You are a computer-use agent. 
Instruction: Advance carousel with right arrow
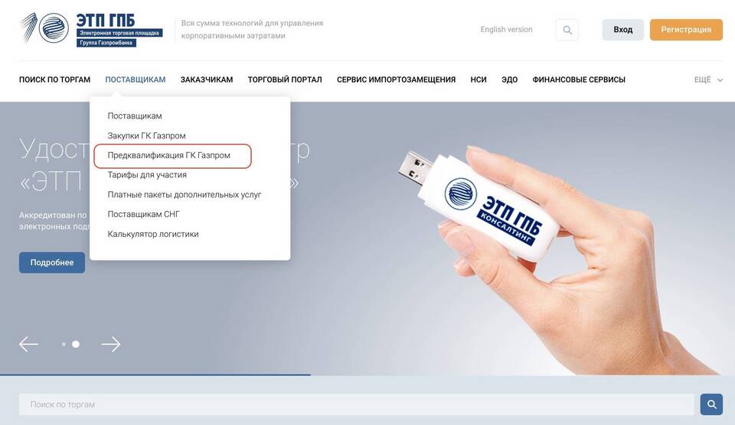pyautogui.click(x=110, y=345)
